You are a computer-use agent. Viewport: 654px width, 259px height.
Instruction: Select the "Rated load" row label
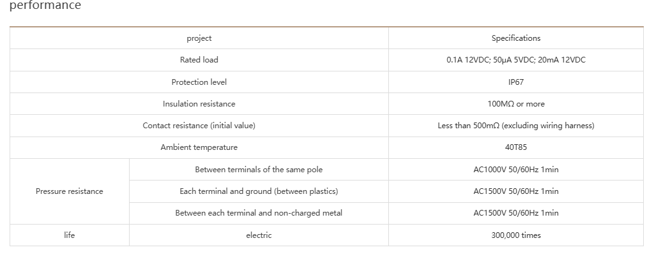point(199,60)
